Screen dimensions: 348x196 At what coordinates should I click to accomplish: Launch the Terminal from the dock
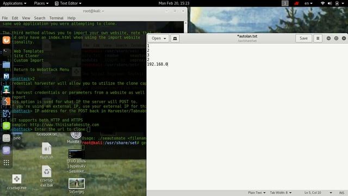[6, 52]
